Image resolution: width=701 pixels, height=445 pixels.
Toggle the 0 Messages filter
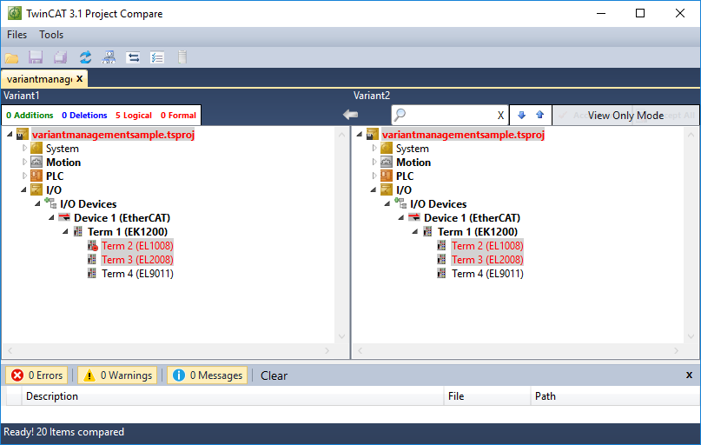click(x=208, y=375)
